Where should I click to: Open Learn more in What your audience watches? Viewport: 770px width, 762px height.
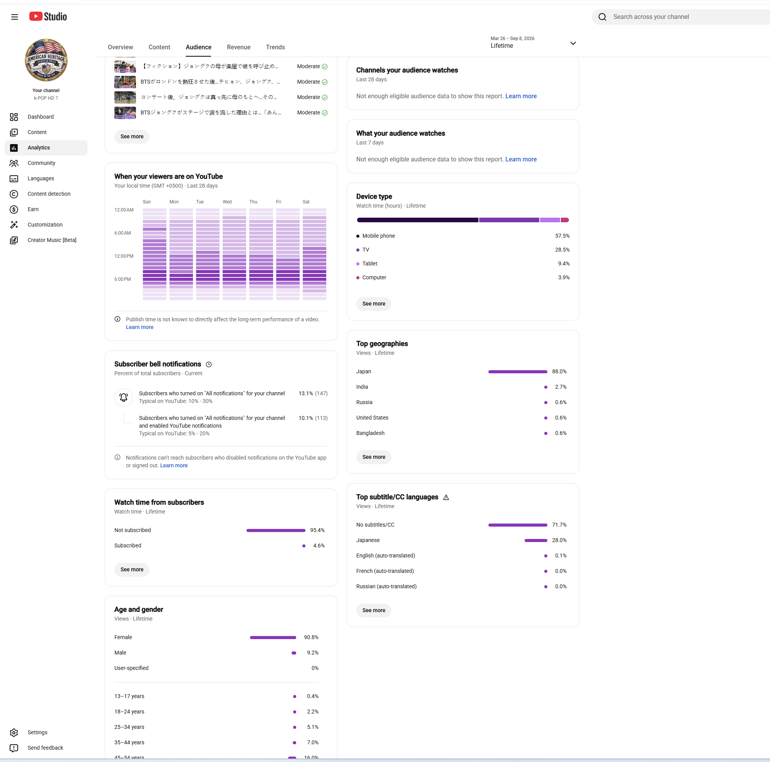pos(521,159)
